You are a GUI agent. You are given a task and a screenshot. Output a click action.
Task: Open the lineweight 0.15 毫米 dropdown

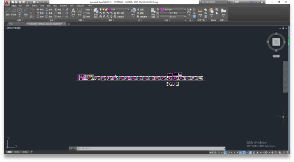[x=173, y=13]
